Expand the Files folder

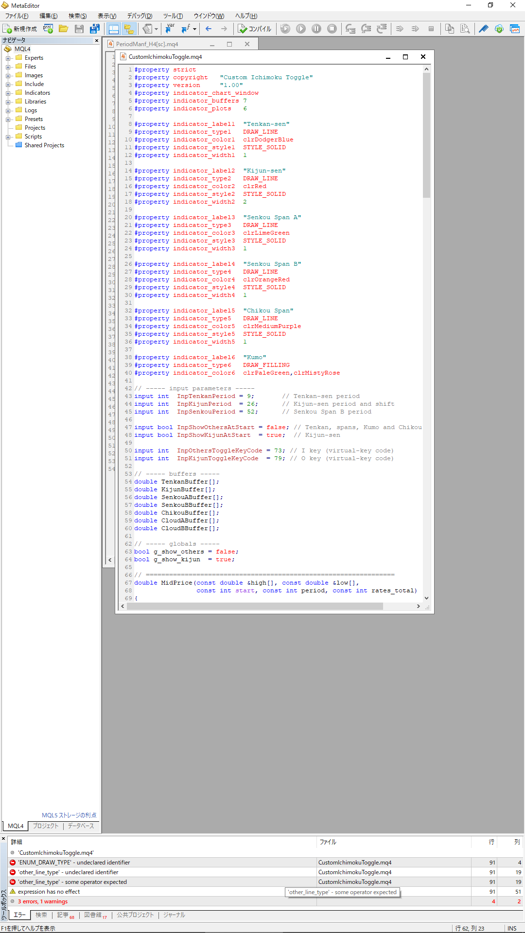(8, 67)
